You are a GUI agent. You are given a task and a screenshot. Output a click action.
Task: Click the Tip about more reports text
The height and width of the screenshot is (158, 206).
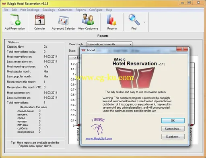[x=35, y=144]
